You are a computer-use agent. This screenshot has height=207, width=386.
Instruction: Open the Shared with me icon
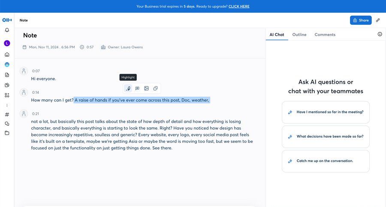[x=7, y=85]
